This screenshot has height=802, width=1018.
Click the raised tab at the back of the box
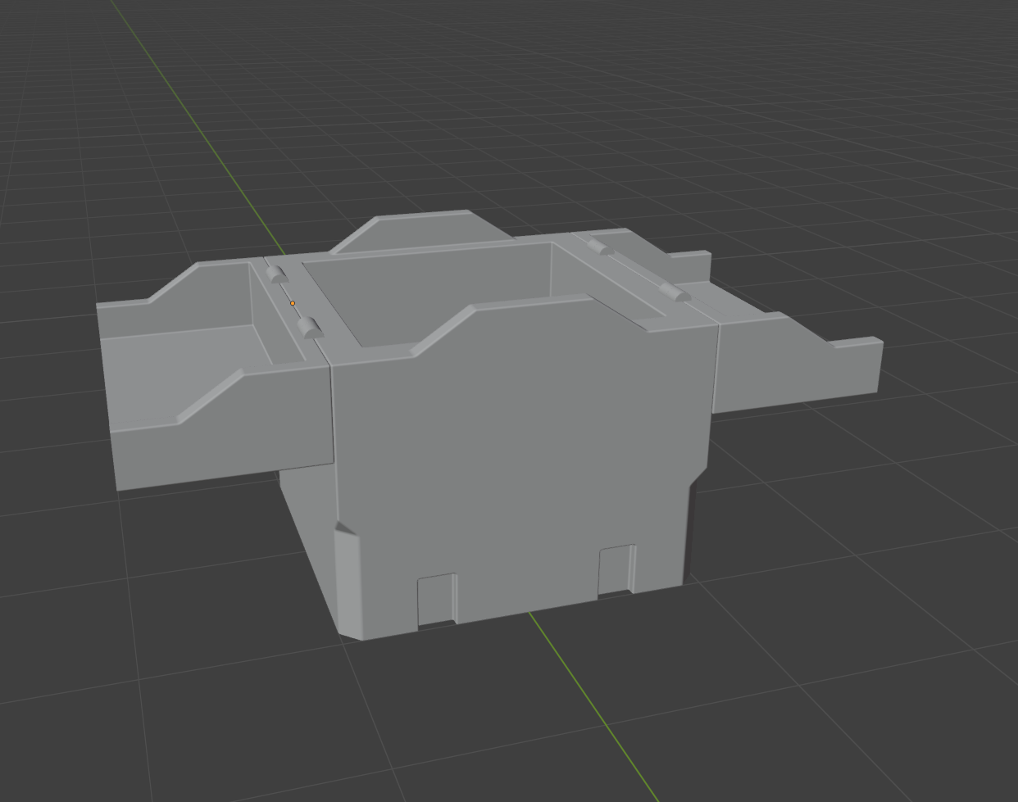[x=422, y=228]
